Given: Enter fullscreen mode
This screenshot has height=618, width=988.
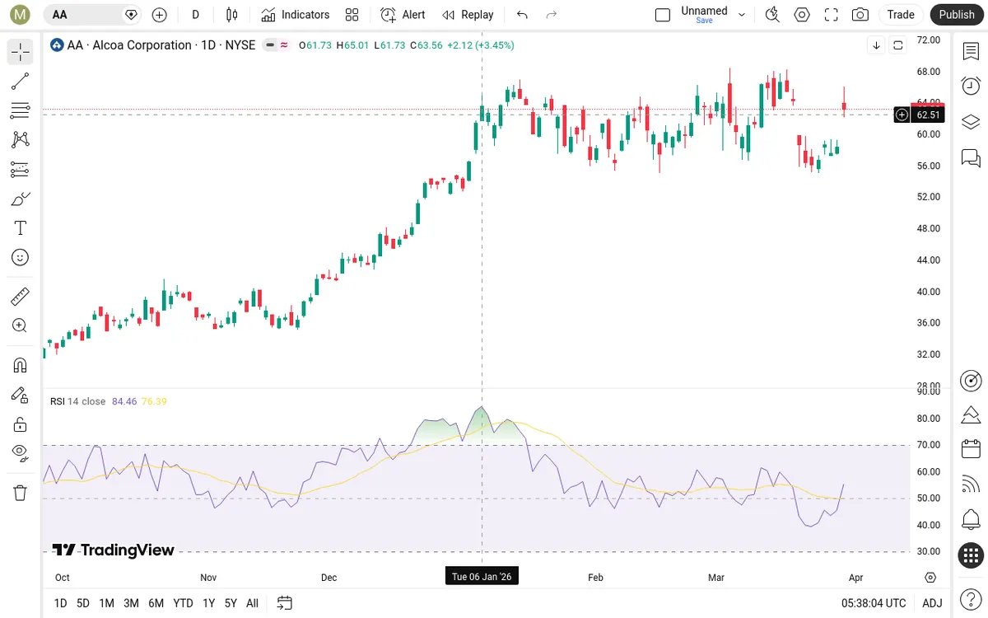Looking at the screenshot, I should coord(832,14).
